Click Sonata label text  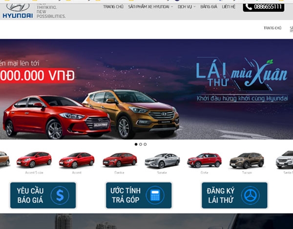coord(162,172)
